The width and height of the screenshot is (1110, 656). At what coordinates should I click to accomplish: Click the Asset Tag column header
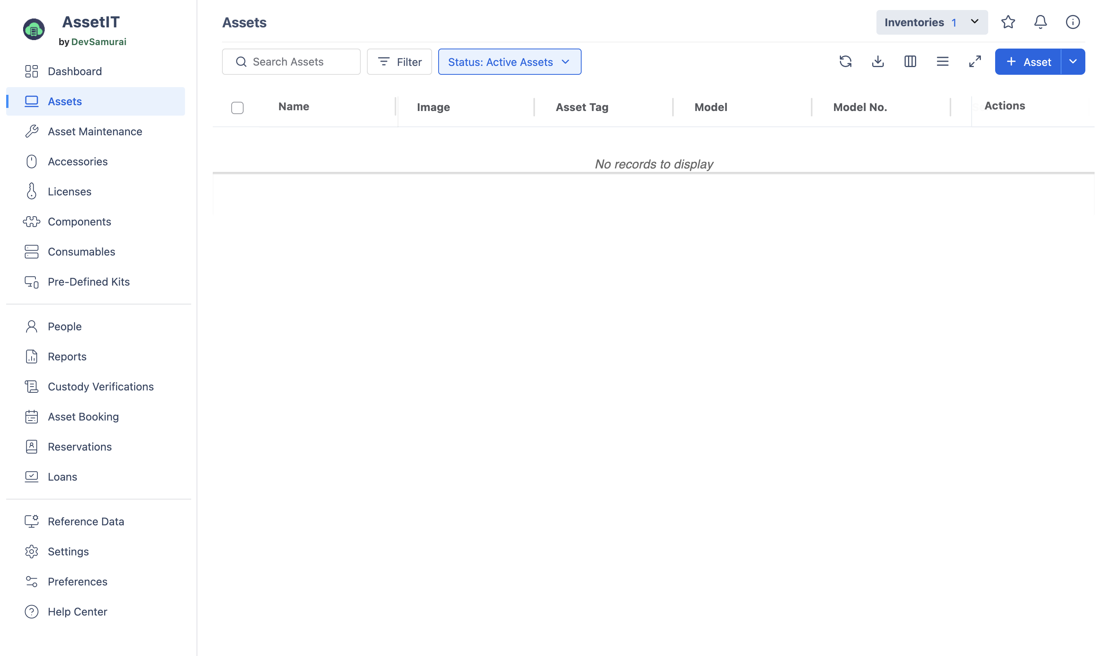point(582,107)
